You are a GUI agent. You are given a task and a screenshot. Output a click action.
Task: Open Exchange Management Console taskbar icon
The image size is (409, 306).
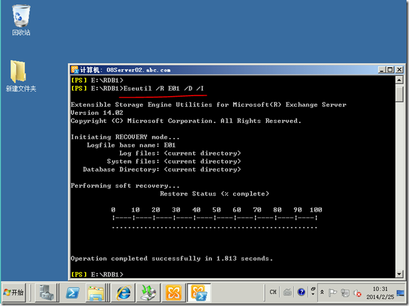(173, 292)
